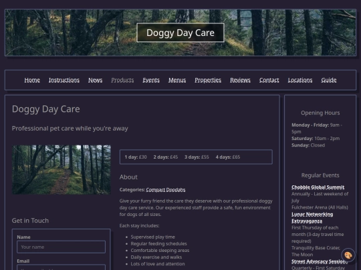Image resolution: width=361 pixels, height=270 pixels.
Task: Click 'Daily exercise and walks' list item
Action: 156,257
